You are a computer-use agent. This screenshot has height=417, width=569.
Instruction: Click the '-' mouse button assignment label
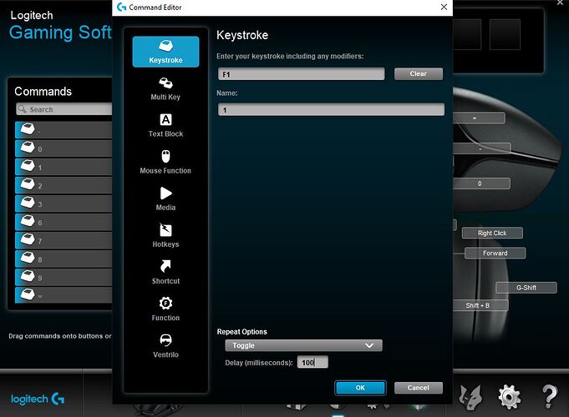tap(481, 148)
